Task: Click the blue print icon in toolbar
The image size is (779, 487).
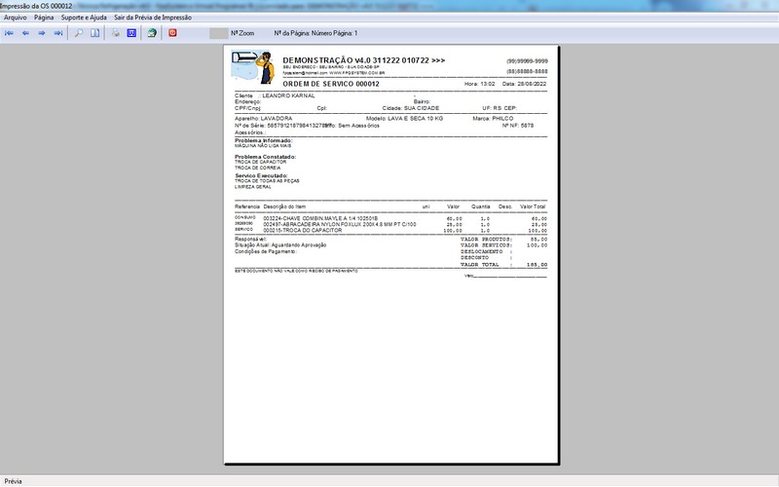Action: (x=131, y=33)
